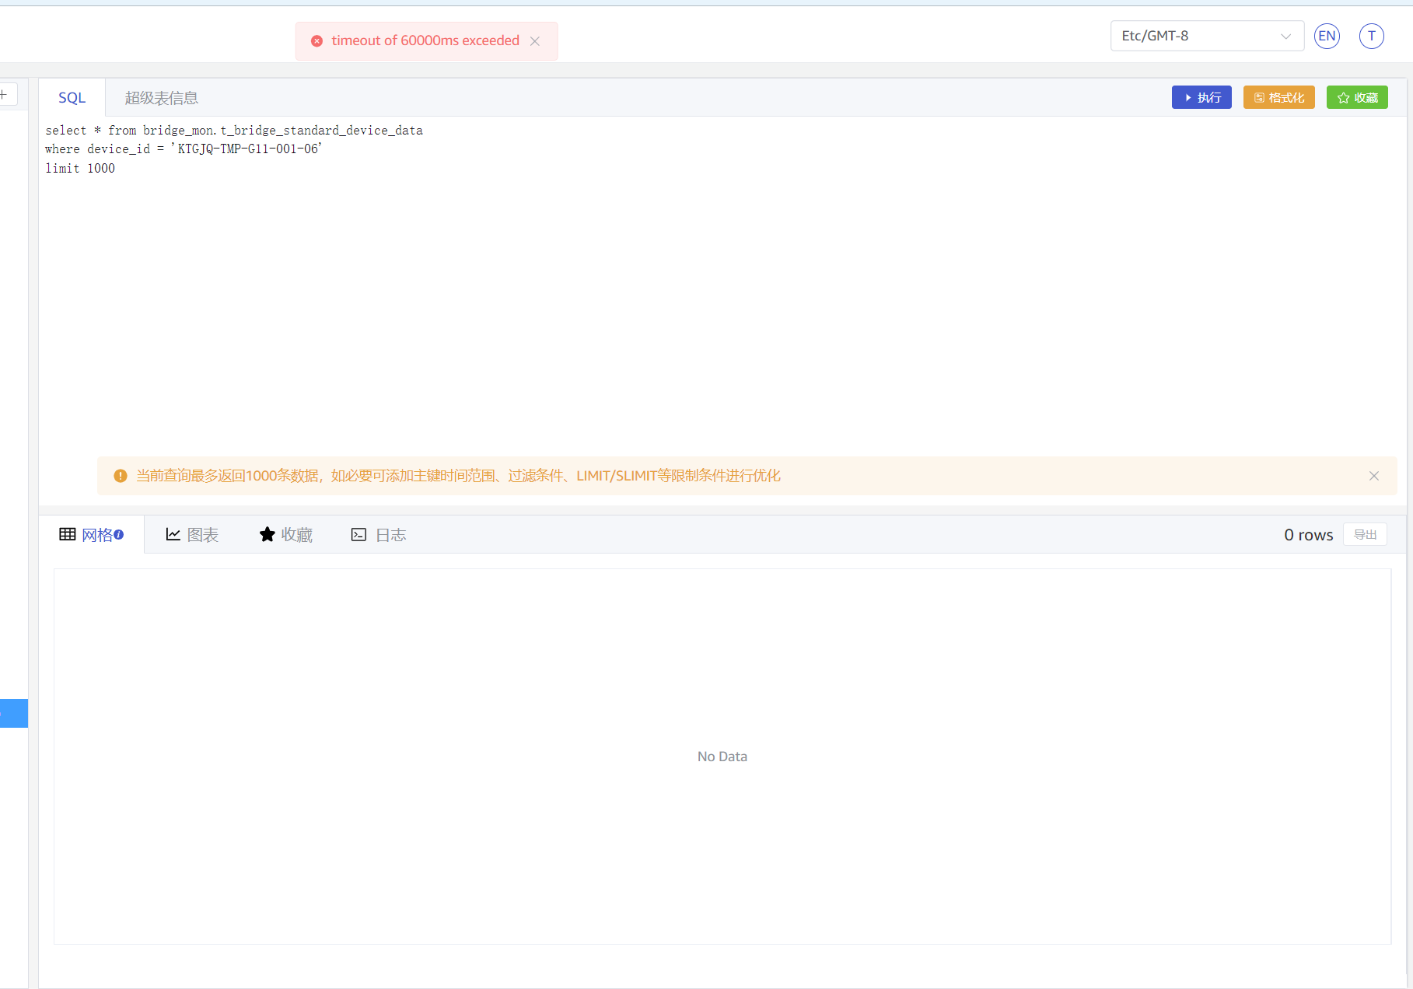Close the orange 1000-row warning banner
Viewport: 1413px width, 989px height.
pos(1374,476)
